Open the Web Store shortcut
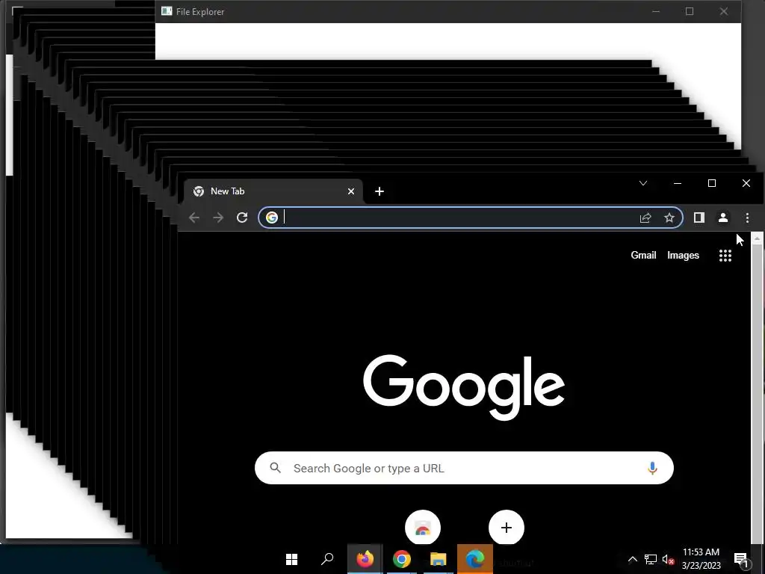The image size is (765, 574). pyautogui.click(x=423, y=528)
